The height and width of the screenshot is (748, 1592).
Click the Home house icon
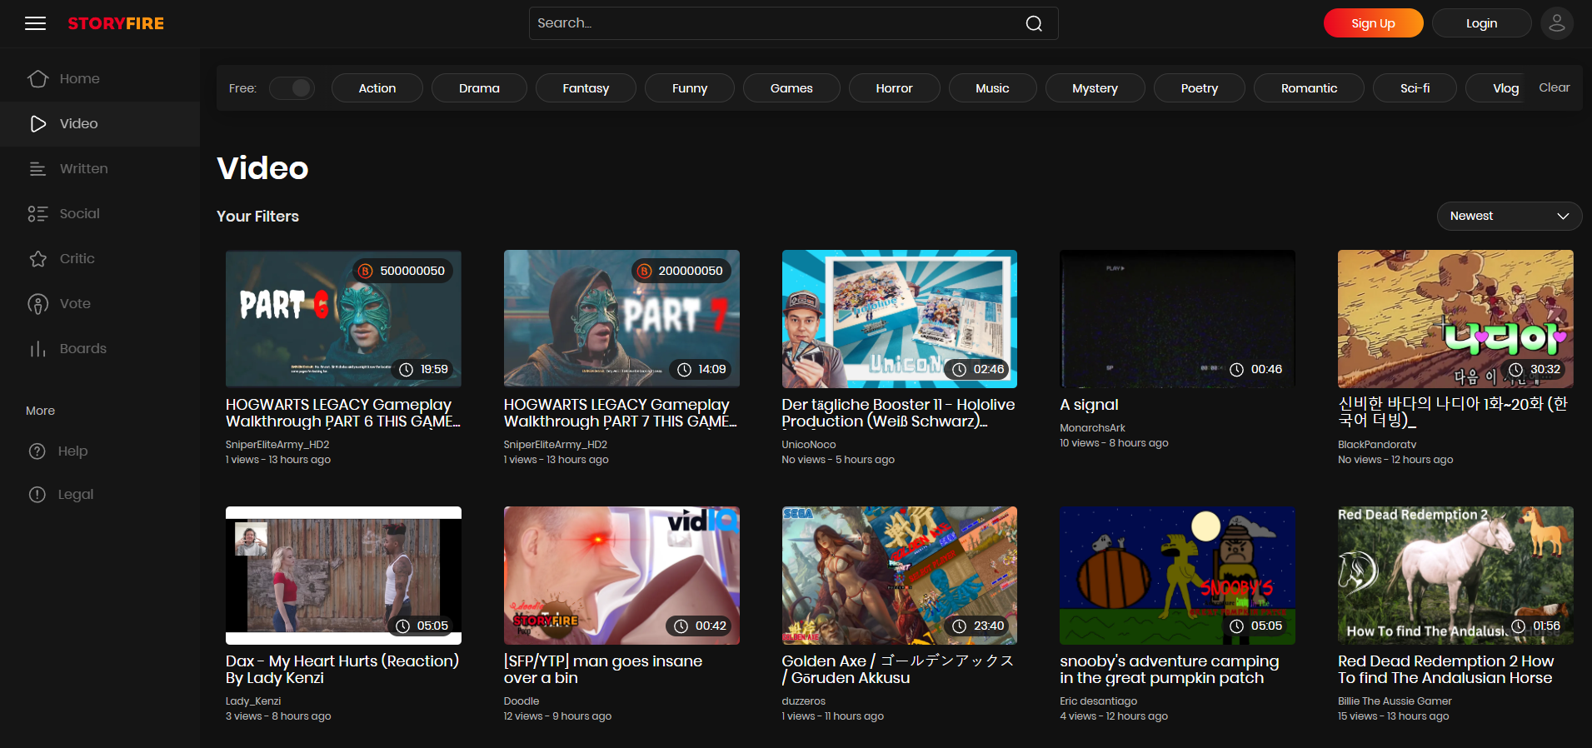38,78
